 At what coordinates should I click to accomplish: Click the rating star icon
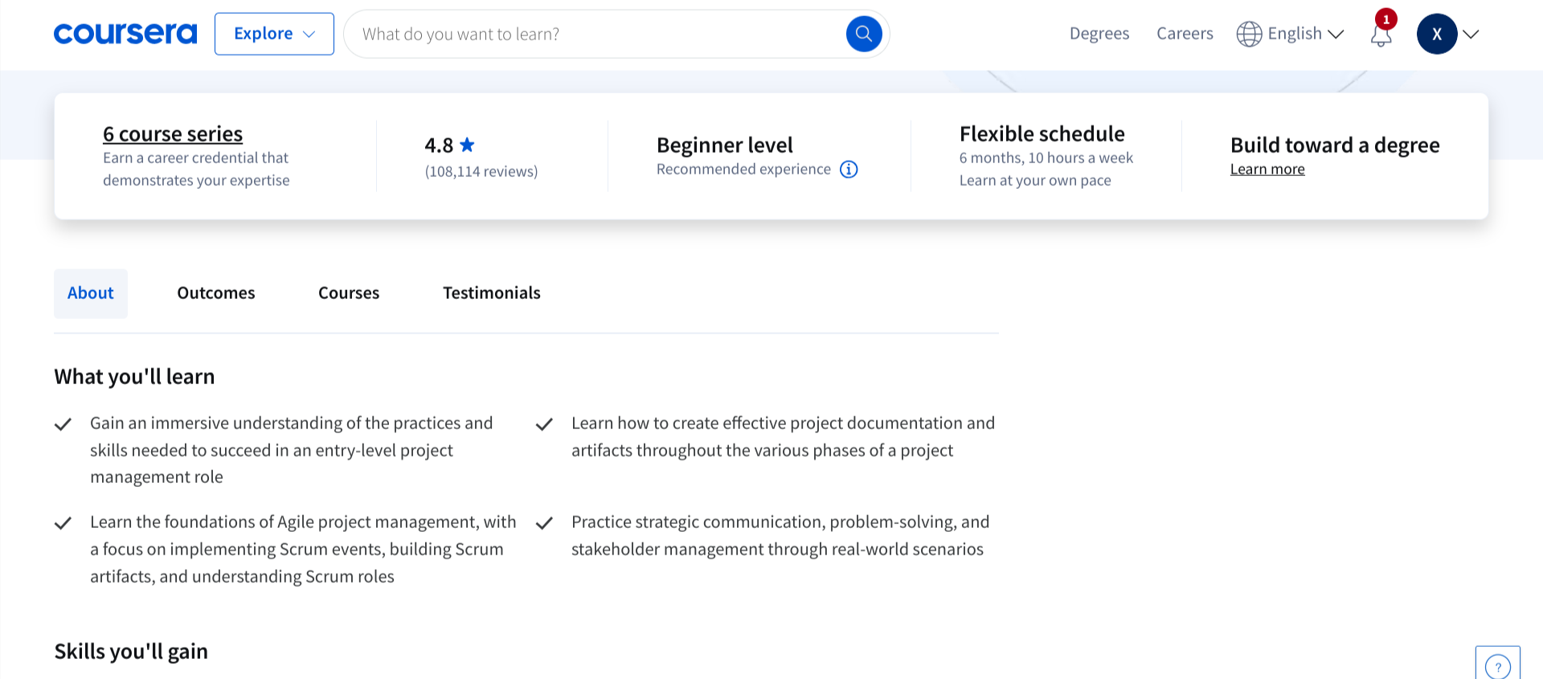[467, 145]
